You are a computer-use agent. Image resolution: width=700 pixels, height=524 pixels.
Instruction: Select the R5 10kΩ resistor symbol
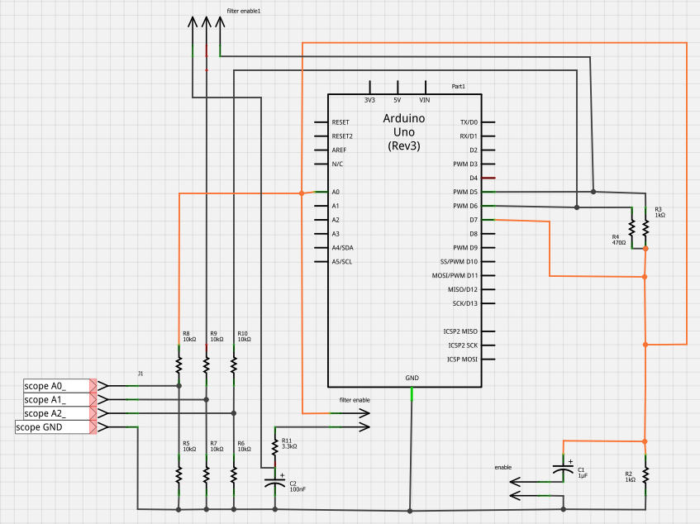coord(178,475)
